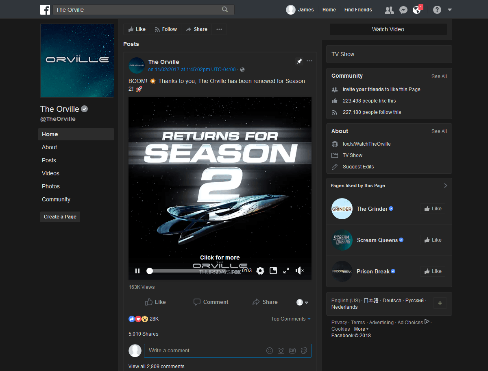Toggle video picture-in-picture icon

(273, 271)
